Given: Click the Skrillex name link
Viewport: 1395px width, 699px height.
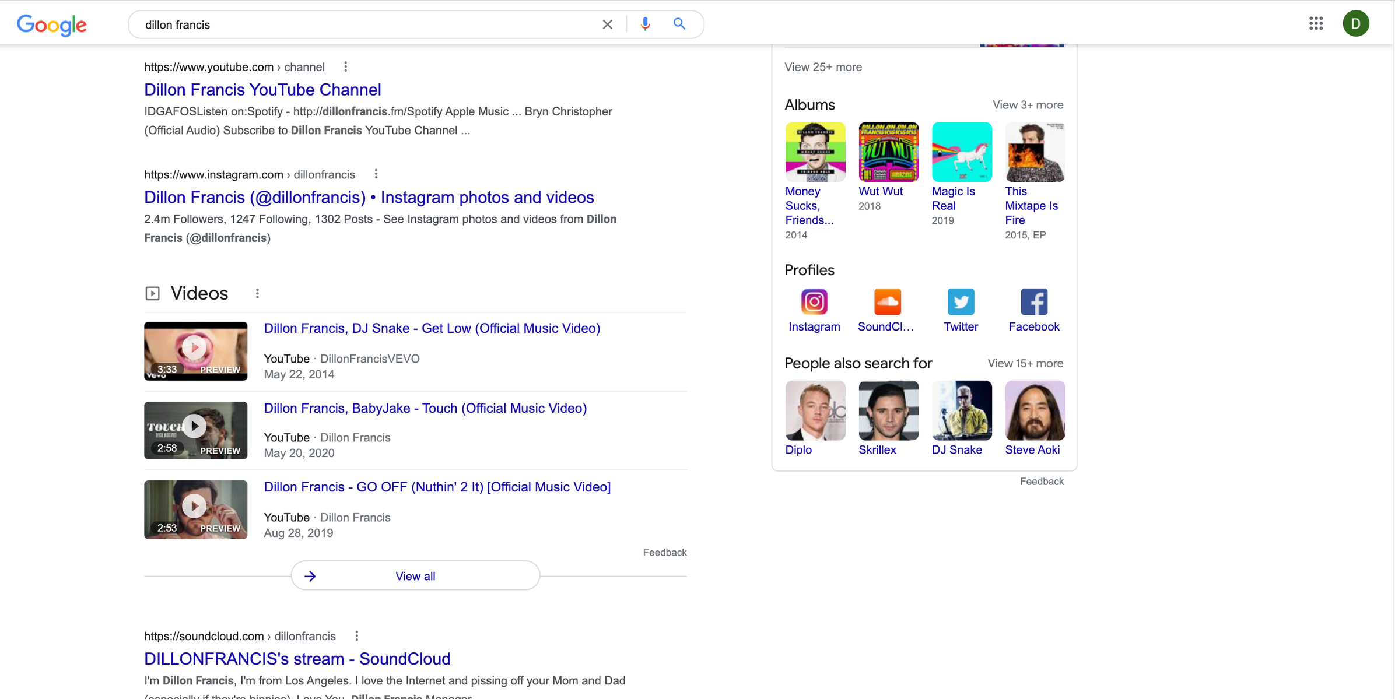Looking at the screenshot, I should coord(877,450).
